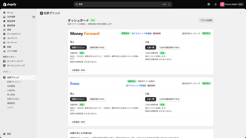Click the ディスカウント discount icon

(x=4, y=34)
